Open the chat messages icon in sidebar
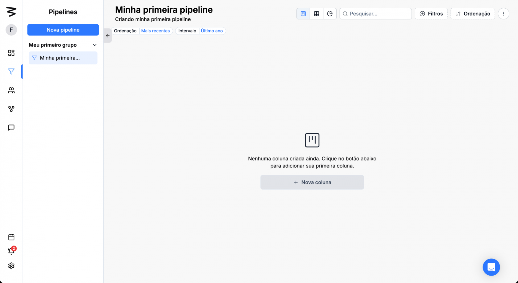 click(11, 128)
